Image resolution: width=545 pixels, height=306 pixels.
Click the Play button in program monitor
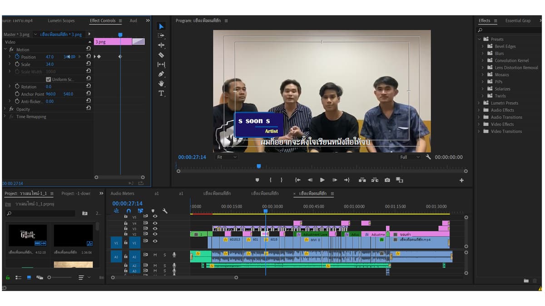(322, 180)
